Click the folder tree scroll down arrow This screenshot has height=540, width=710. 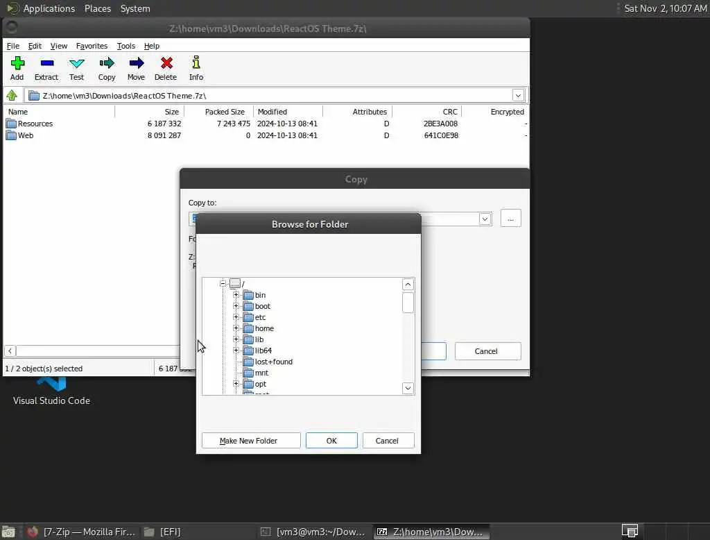point(408,388)
